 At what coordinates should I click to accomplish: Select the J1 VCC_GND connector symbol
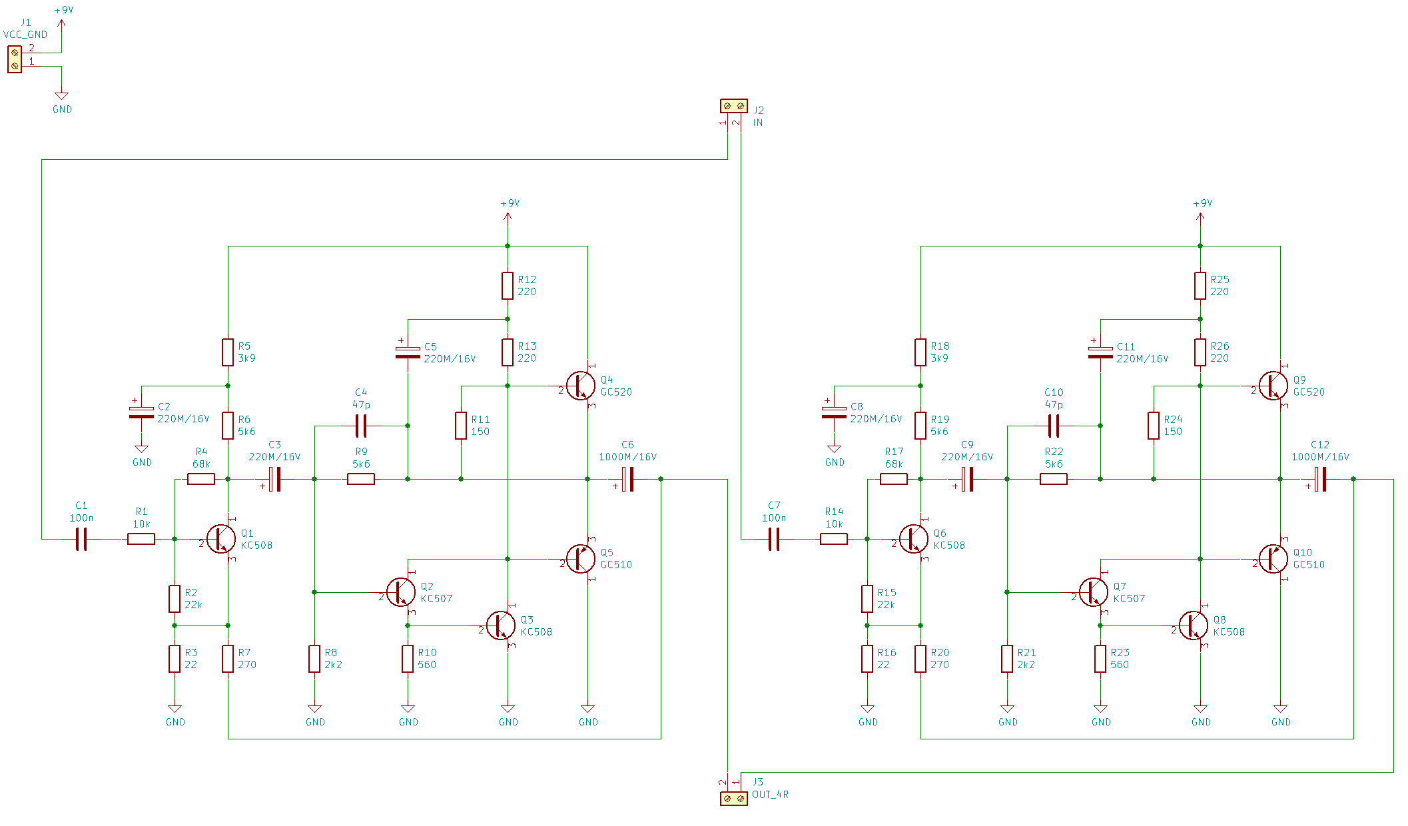(15, 59)
